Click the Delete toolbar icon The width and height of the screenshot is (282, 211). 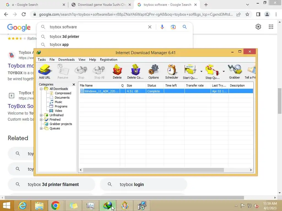point(117,72)
